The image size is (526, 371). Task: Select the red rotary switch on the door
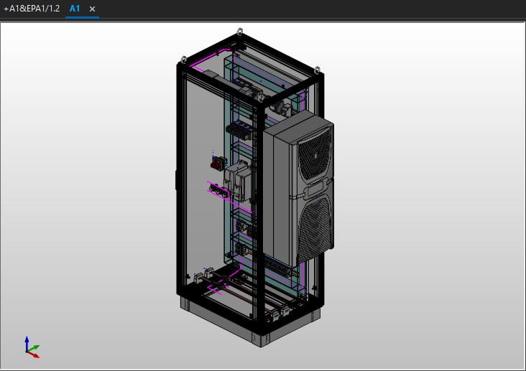pyautogui.click(x=218, y=163)
